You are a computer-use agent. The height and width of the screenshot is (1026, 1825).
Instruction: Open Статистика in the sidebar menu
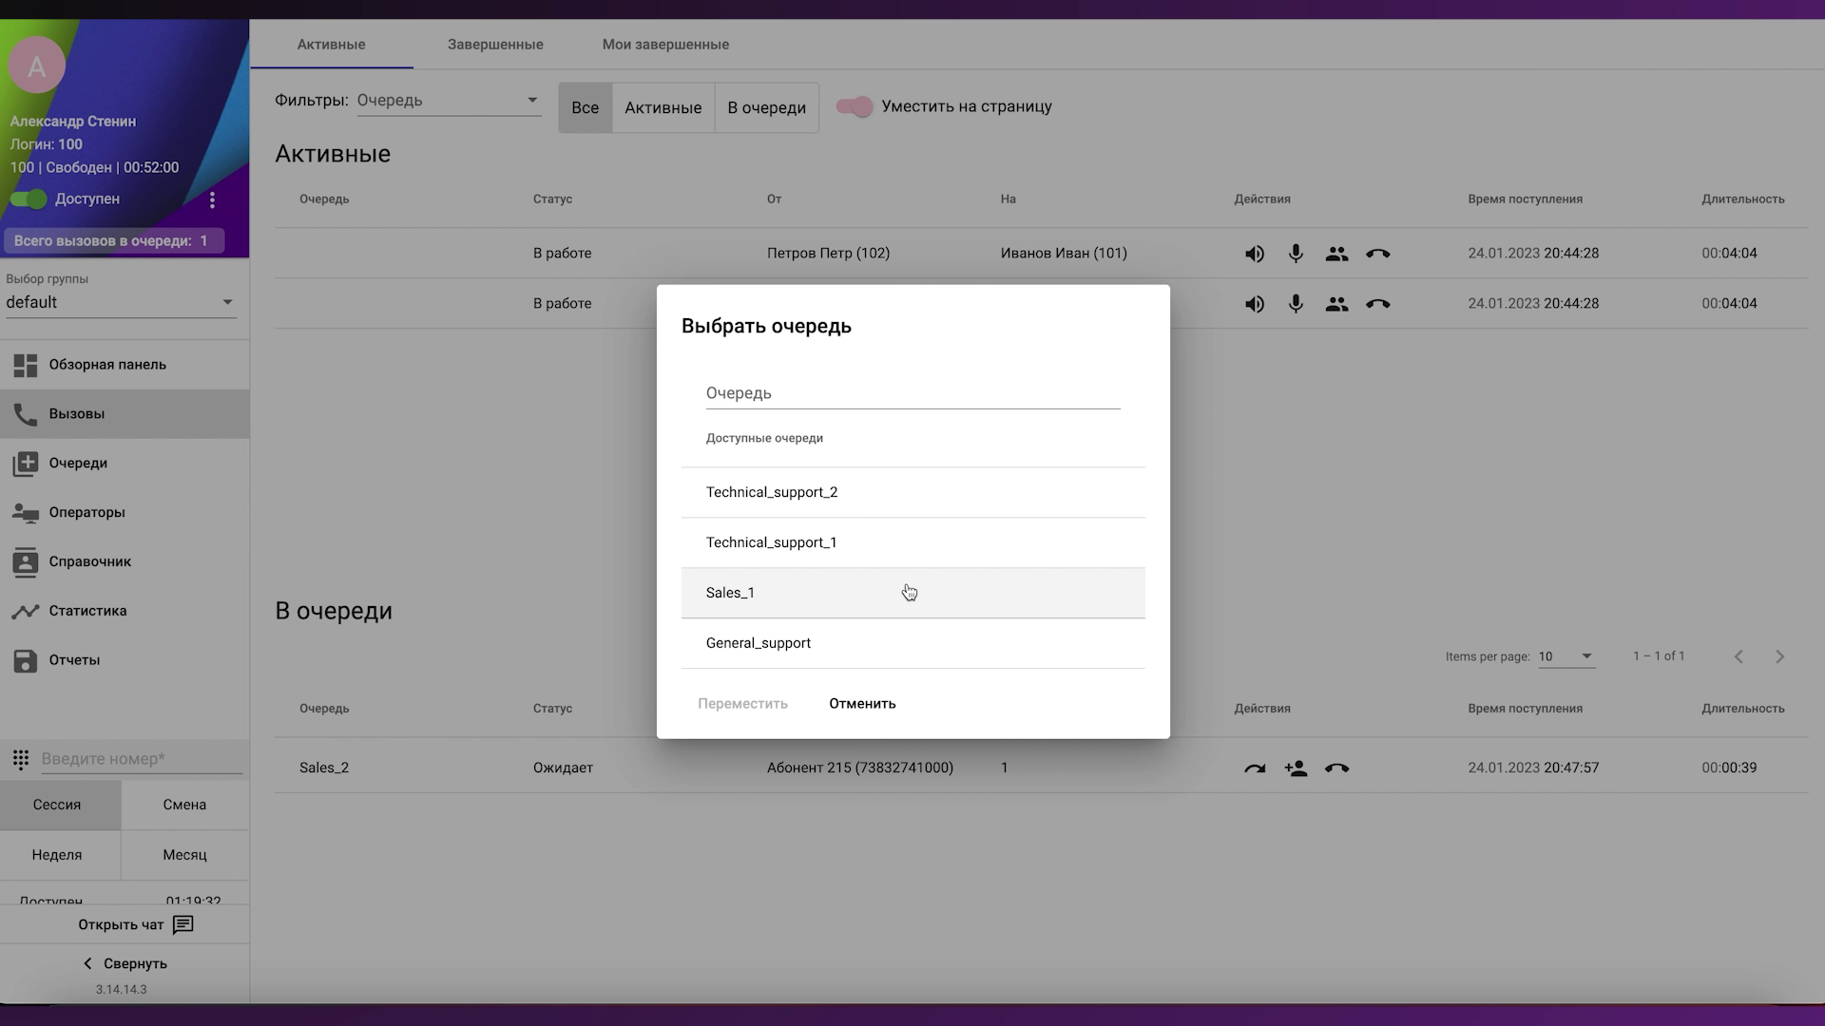coord(87,611)
